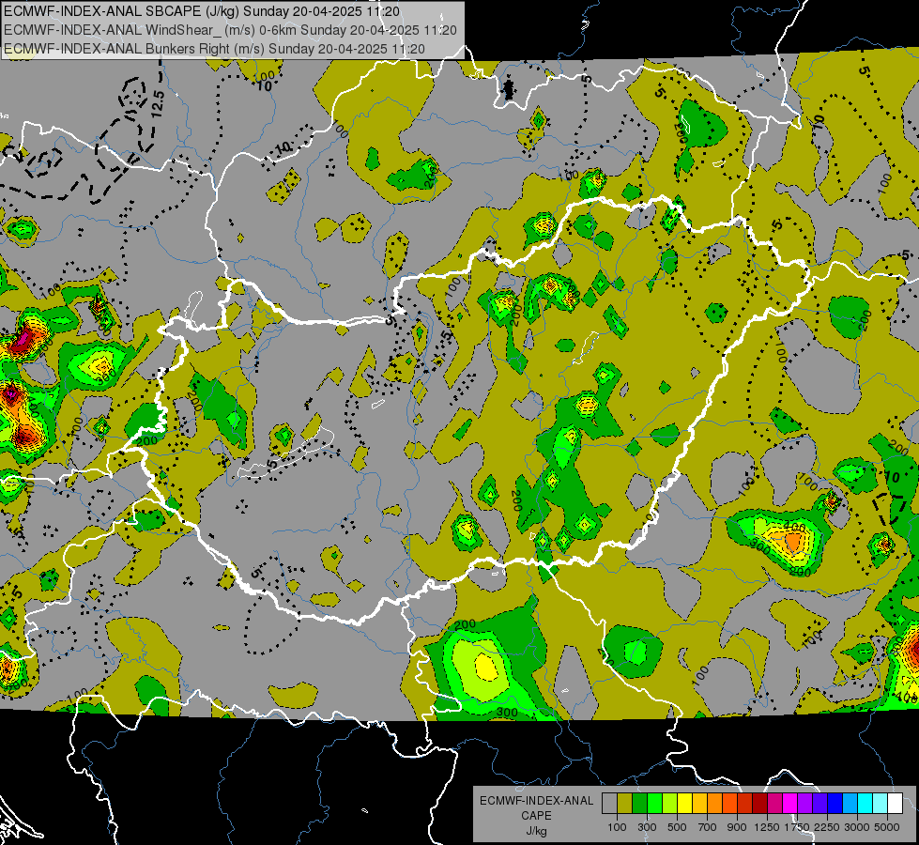The height and width of the screenshot is (845, 919).
Task: Click the olive swatch in CAPE legend
Action: [624, 803]
